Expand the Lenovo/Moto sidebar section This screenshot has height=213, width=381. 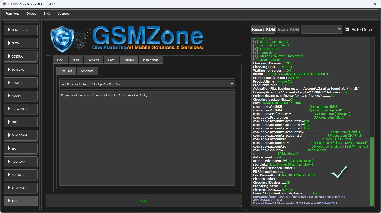point(21,109)
